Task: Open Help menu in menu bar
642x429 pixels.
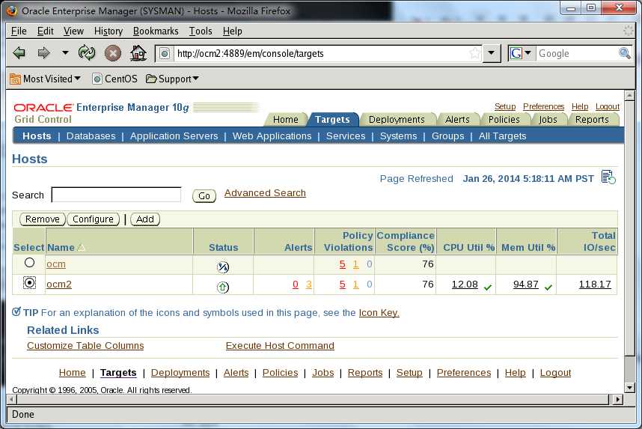Action: click(x=233, y=31)
